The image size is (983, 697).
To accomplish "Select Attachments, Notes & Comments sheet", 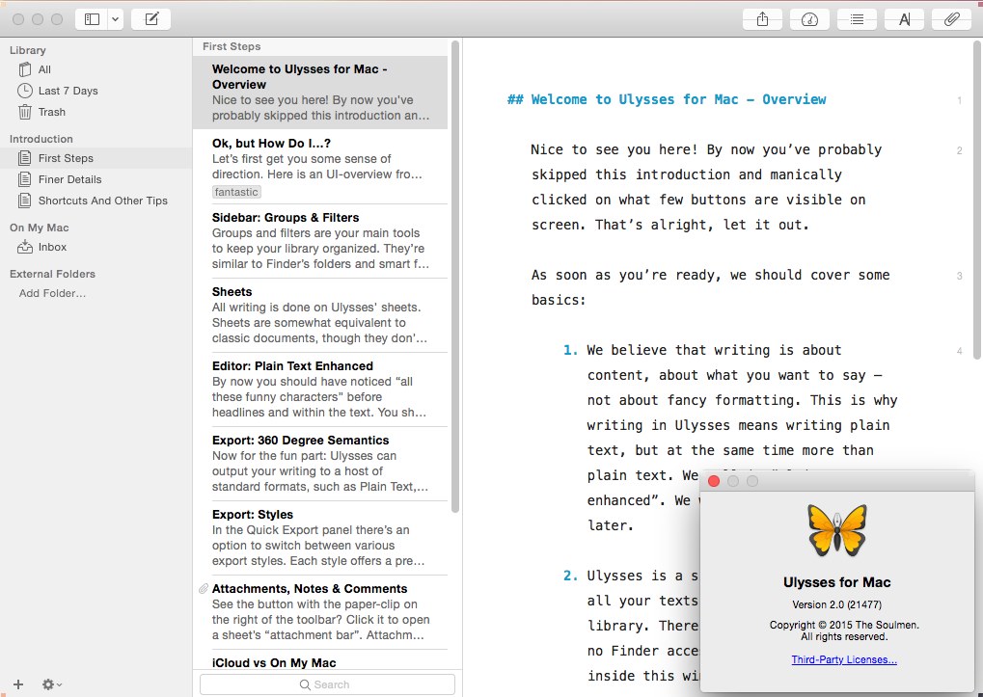I will [x=320, y=612].
